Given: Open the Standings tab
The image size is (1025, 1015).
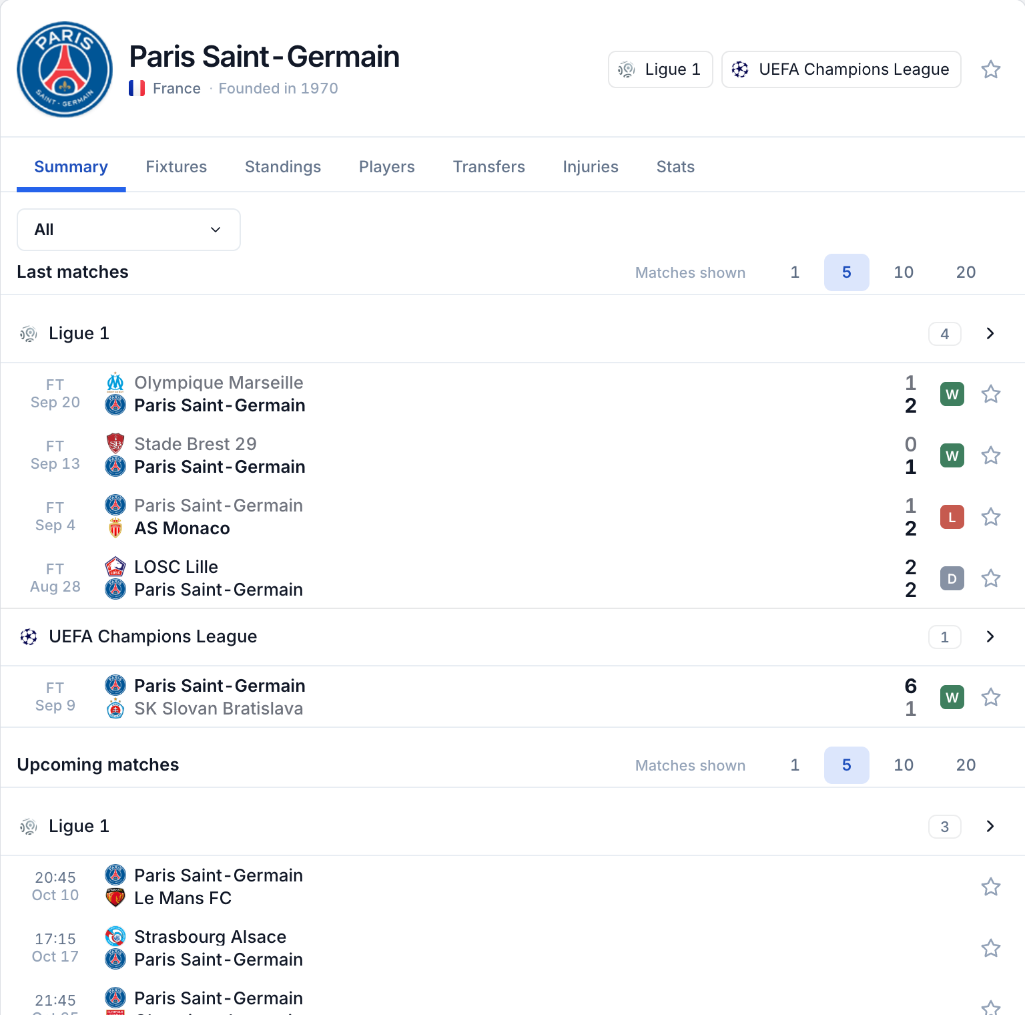Looking at the screenshot, I should (283, 167).
